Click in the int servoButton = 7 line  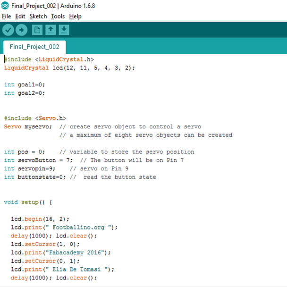pyautogui.click(x=94, y=160)
